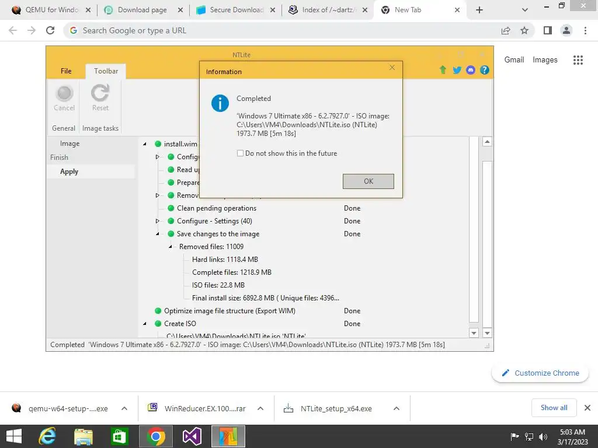Screen dimensions: 598x448
Task: Open options chevron for WinReducer.EX.100 download
Action: [x=260, y=408]
